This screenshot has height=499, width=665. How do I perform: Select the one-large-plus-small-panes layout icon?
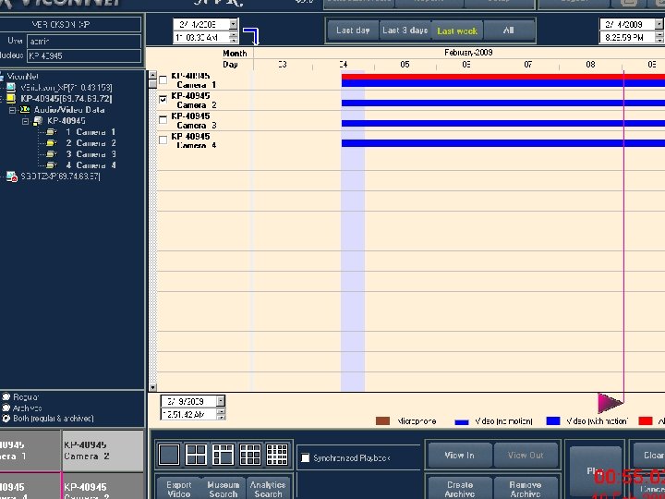pyautogui.click(x=224, y=455)
